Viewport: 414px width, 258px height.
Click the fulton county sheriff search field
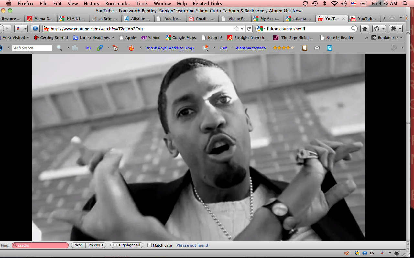(x=307, y=29)
